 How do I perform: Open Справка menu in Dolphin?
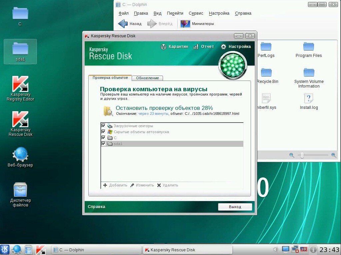(x=243, y=13)
